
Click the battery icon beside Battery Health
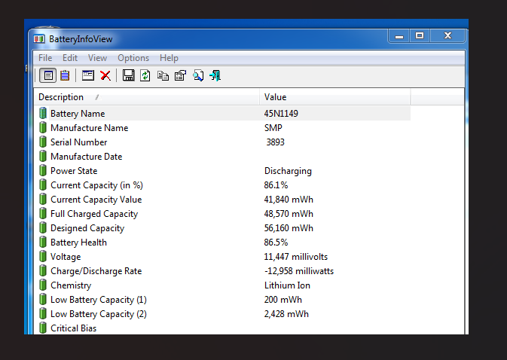[43, 242]
